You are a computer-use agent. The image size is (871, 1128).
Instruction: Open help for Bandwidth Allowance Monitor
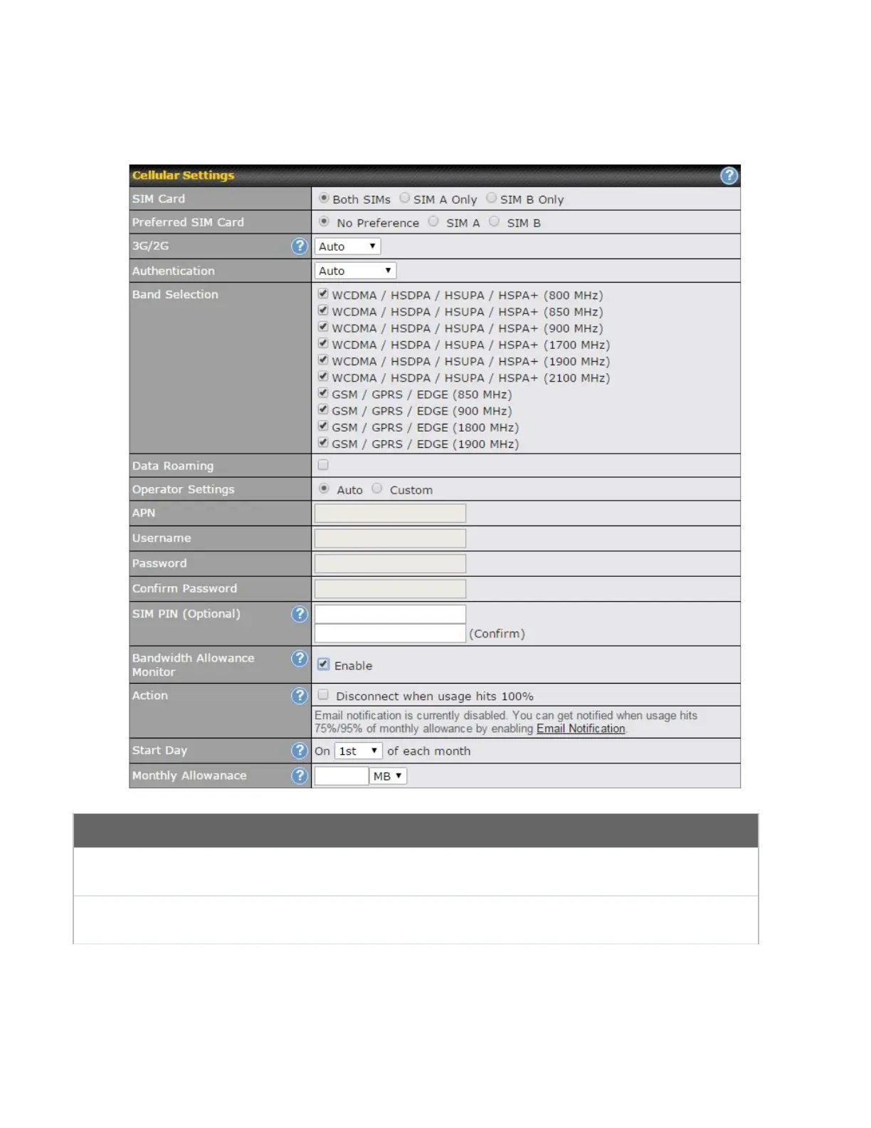(x=300, y=659)
